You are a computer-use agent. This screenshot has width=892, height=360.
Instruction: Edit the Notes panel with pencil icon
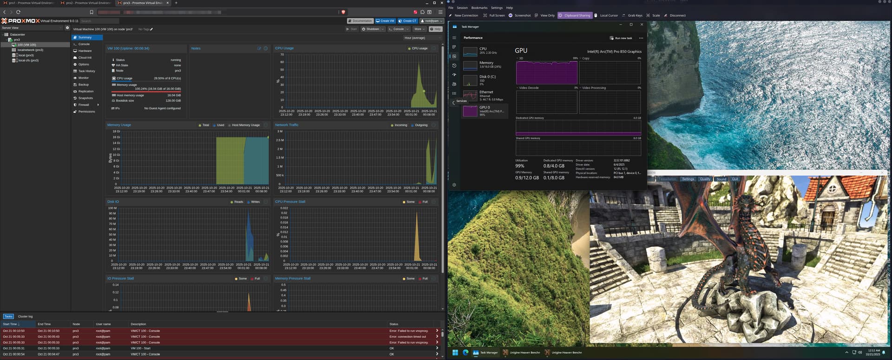coord(259,48)
